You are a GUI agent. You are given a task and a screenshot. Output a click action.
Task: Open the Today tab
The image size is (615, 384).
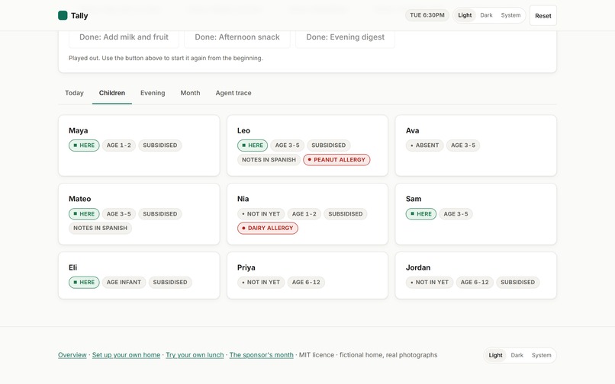click(74, 93)
